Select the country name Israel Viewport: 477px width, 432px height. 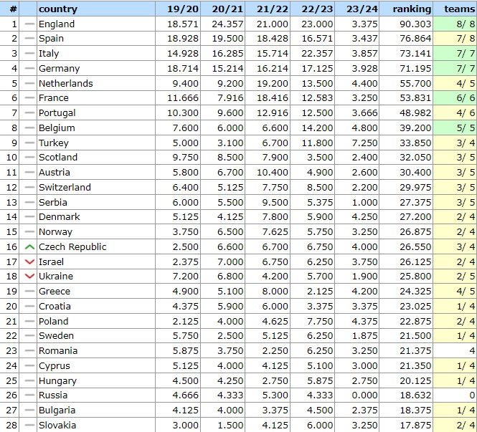(51, 262)
